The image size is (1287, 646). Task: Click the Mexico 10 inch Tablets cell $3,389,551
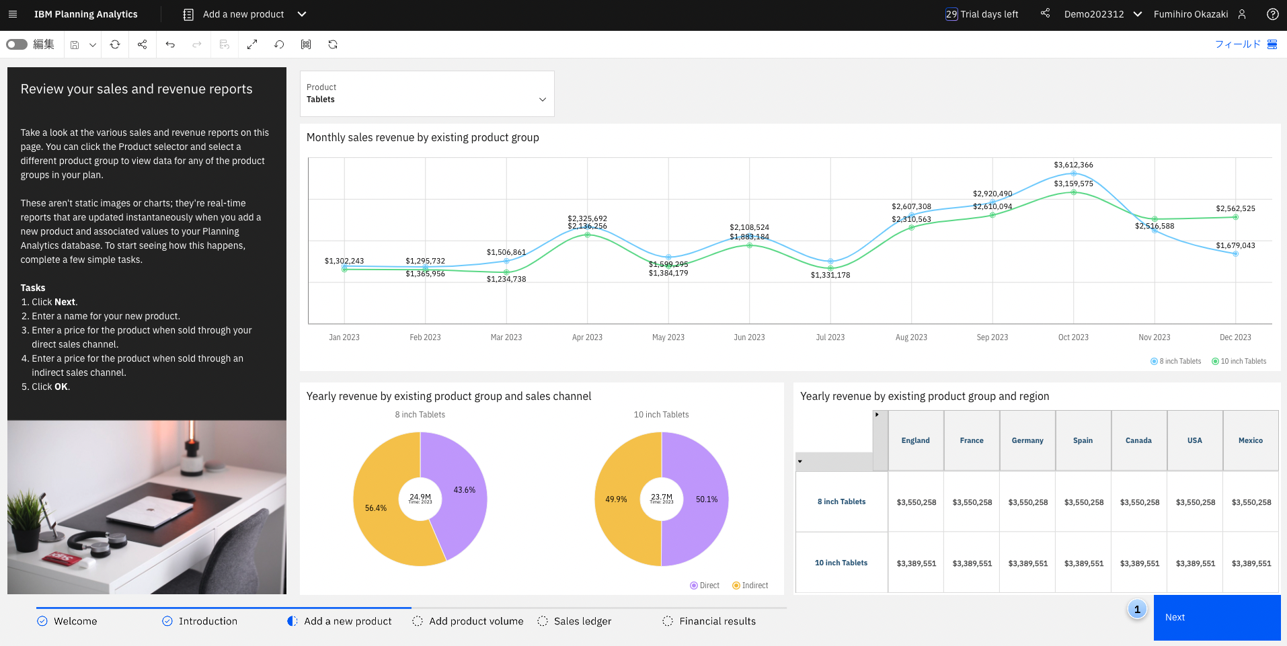tap(1251, 563)
